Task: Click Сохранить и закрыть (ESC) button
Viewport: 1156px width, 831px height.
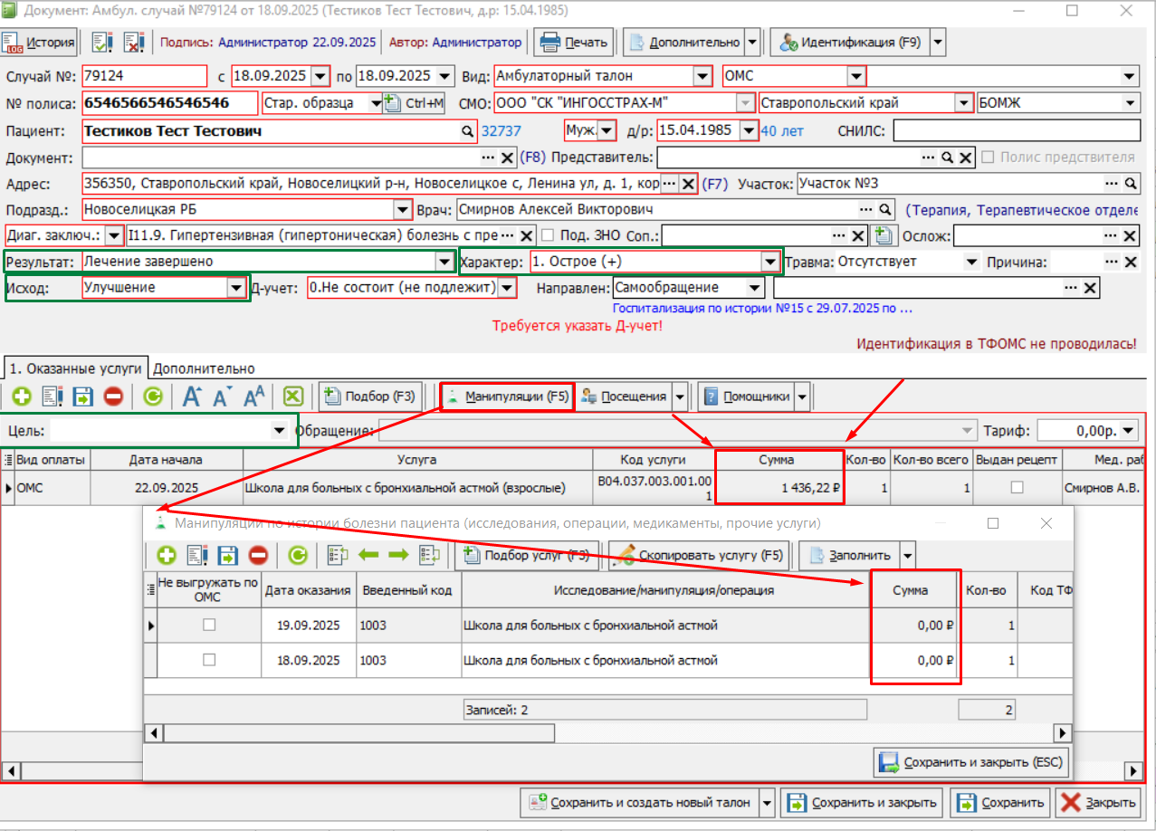Action: [970, 762]
